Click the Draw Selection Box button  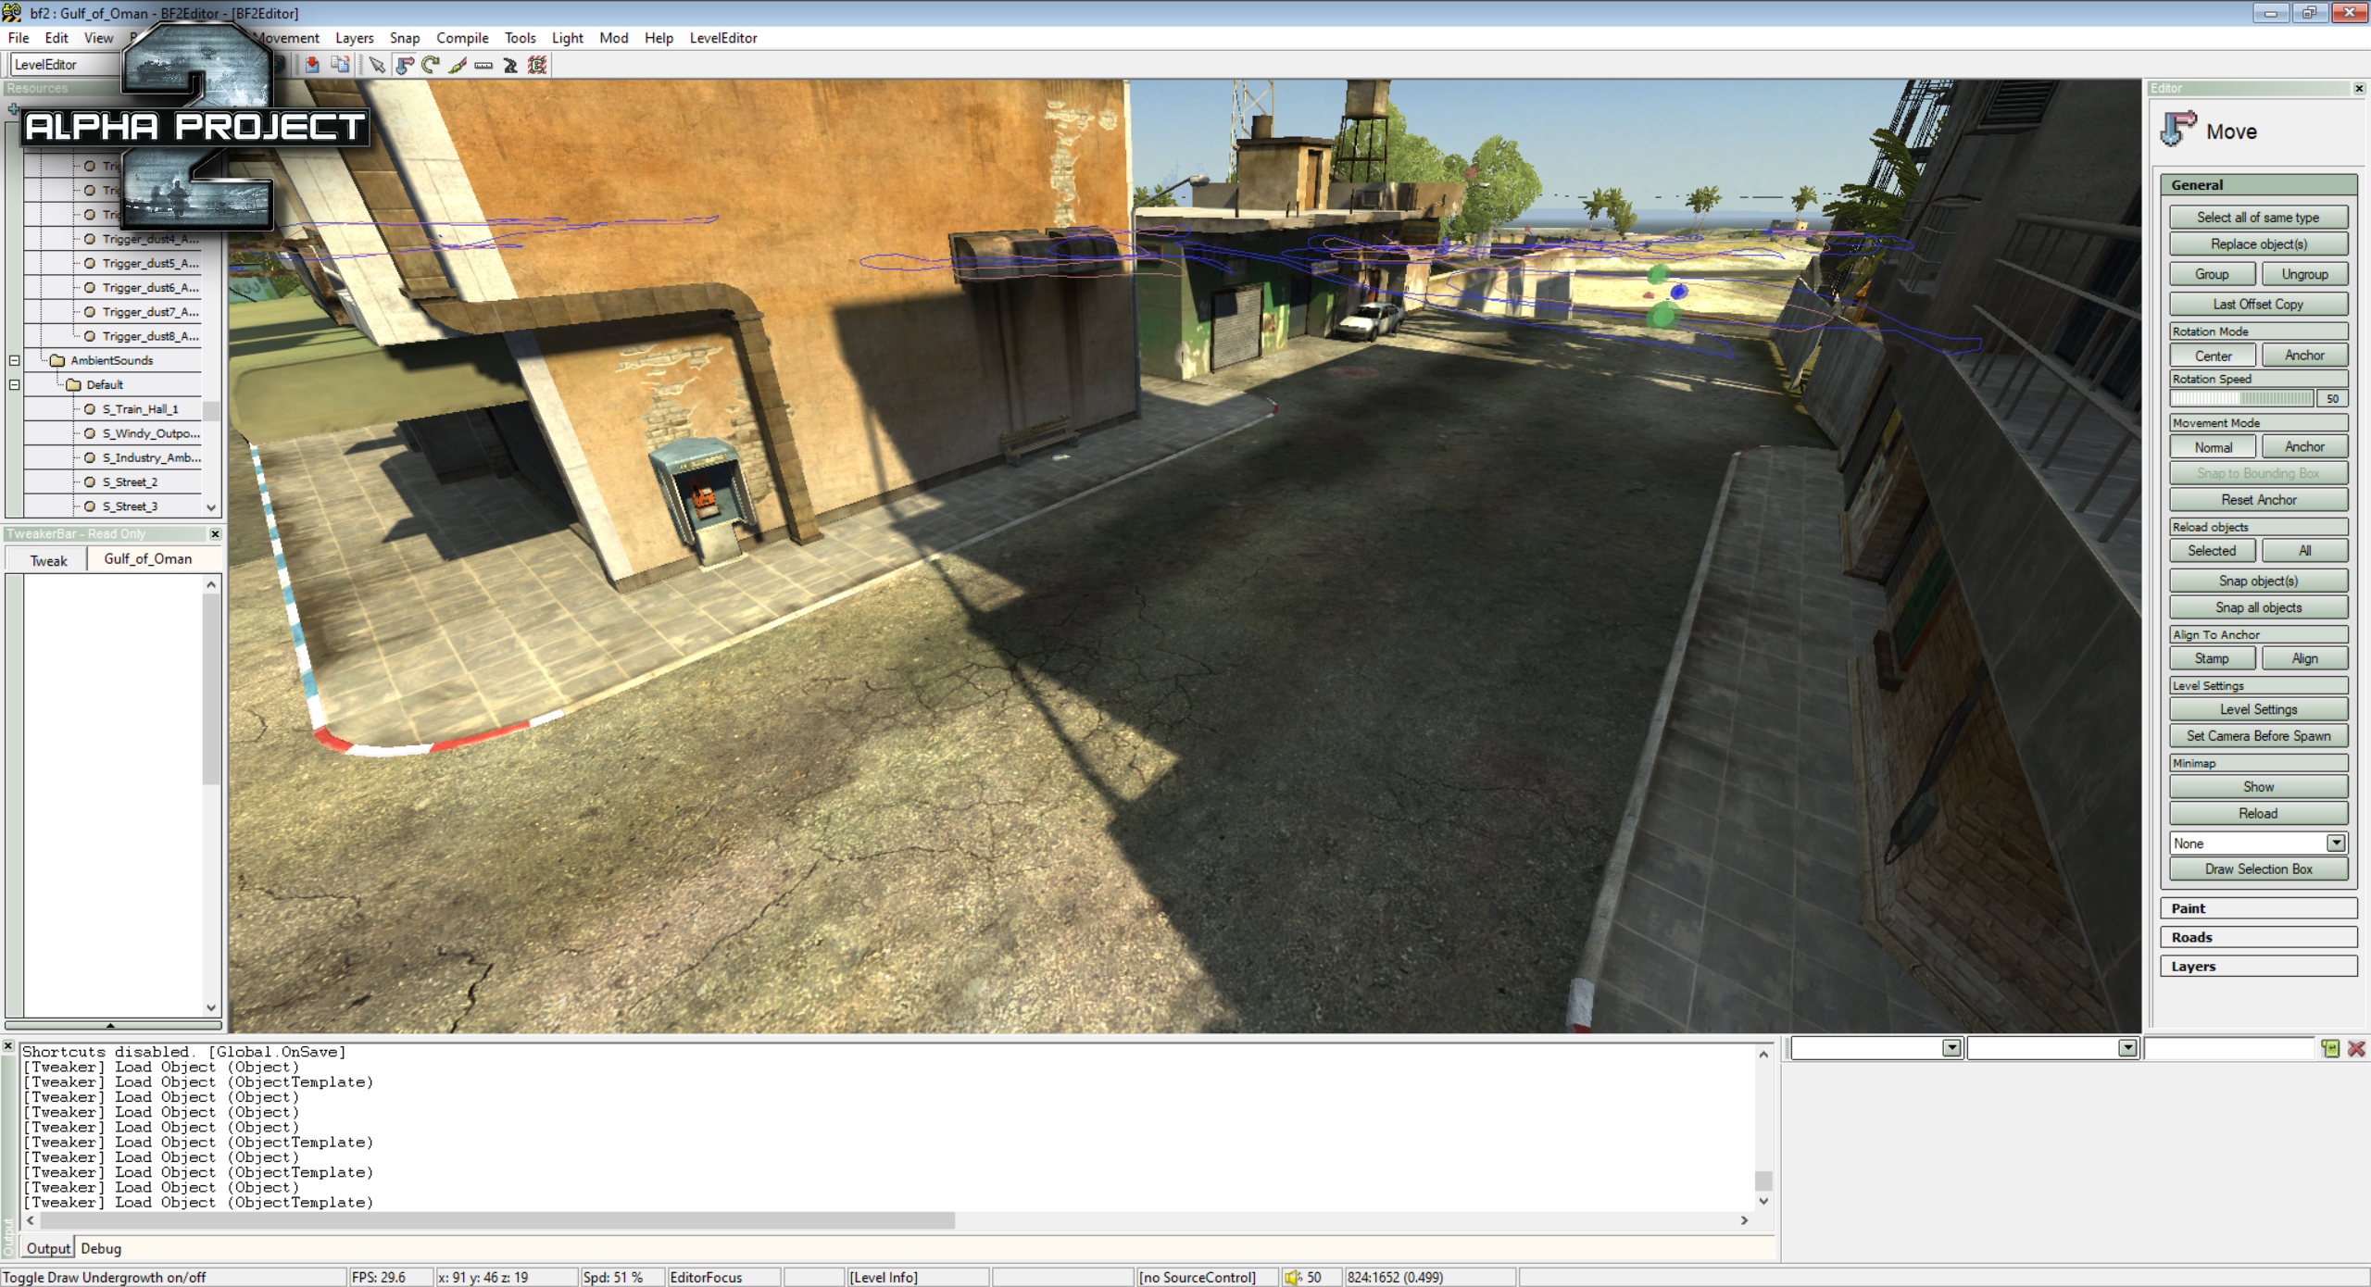[x=2258, y=869]
